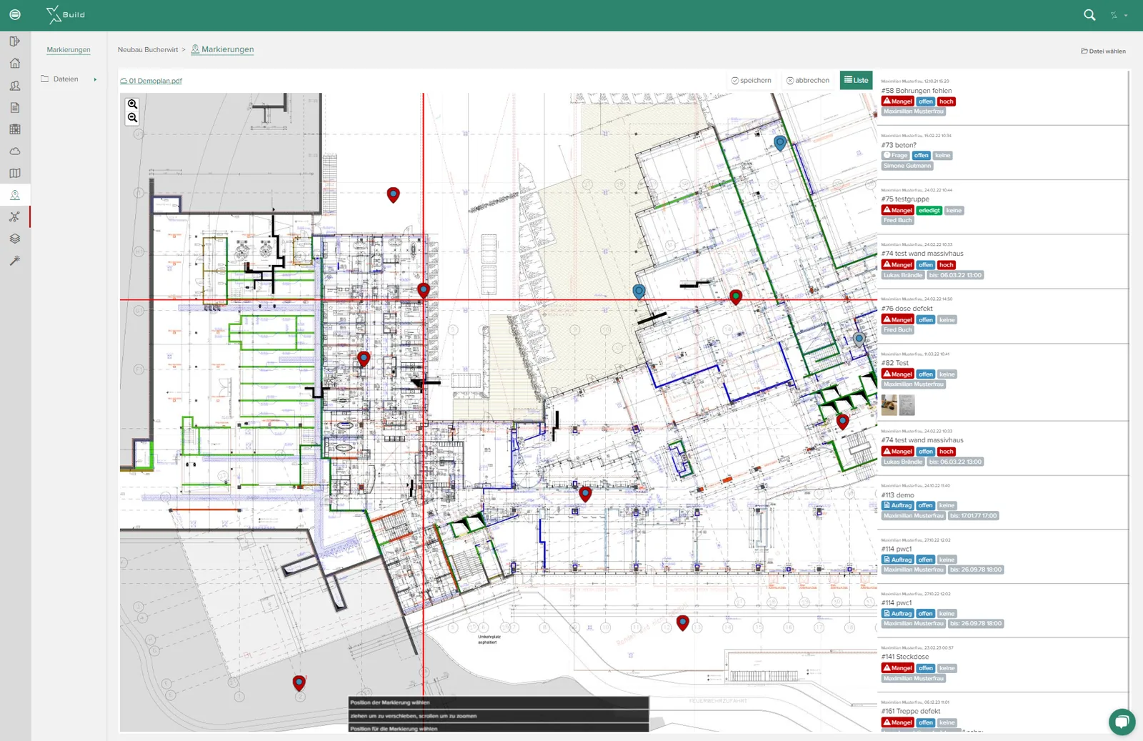Image resolution: width=1143 pixels, height=741 pixels.
Task: Click the Frage tag on #73 beton?
Action: point(896,155)
